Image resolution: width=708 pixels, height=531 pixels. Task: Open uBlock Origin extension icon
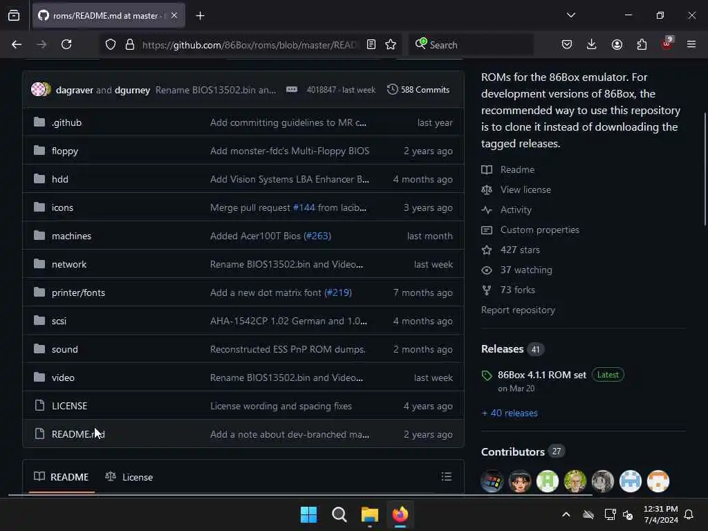coord(667,44)
